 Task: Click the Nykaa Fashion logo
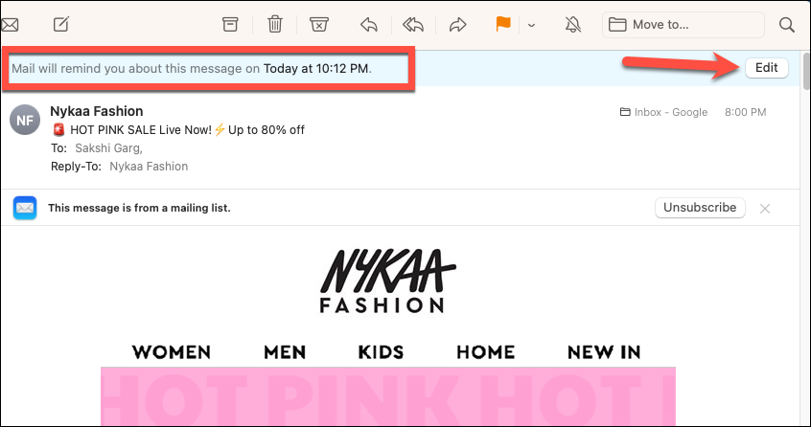tap(386, 281)
